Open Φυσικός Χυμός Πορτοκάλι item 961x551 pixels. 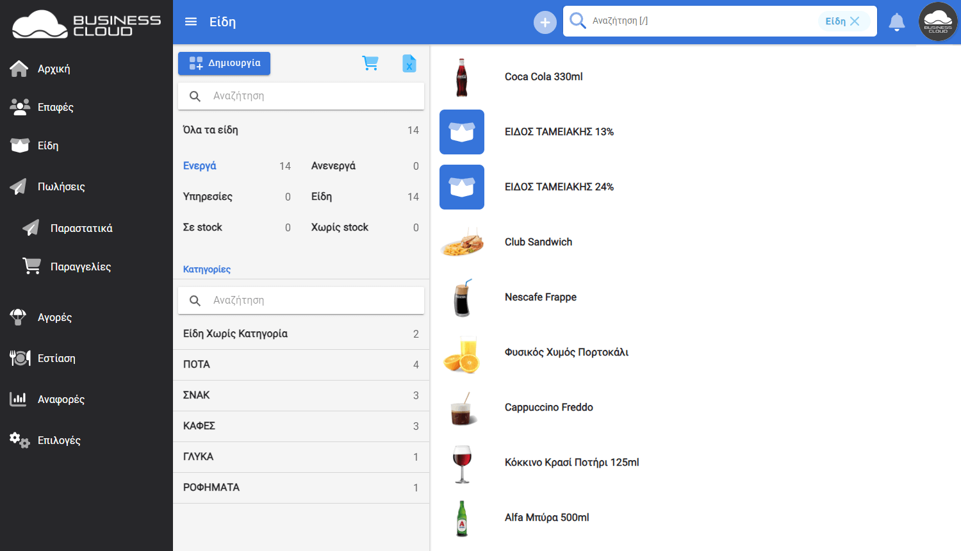coord(566,352)
